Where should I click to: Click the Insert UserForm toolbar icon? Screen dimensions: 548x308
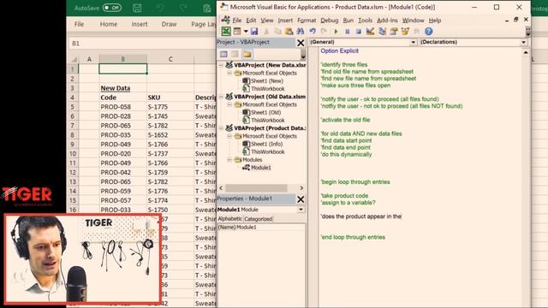coord(237,32)
